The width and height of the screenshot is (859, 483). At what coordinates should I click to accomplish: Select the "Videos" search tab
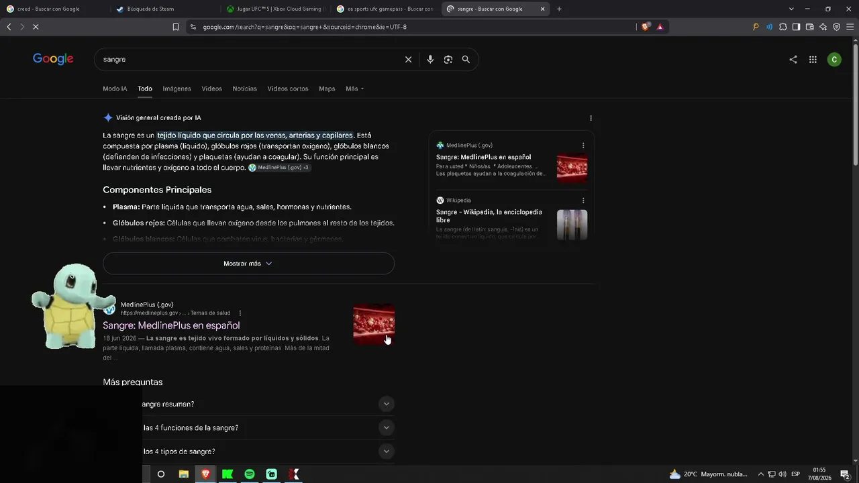[211, 89]
